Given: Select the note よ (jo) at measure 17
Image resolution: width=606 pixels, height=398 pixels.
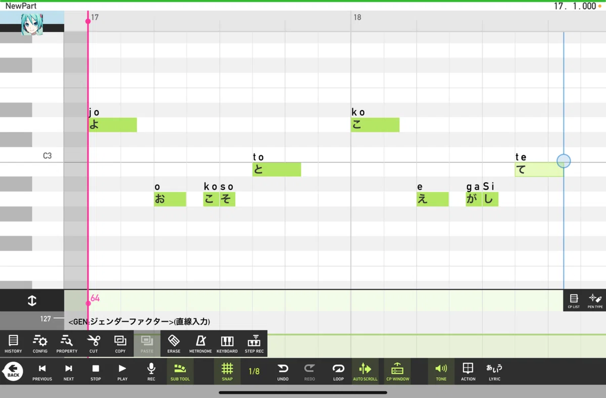Looking at the screenshot, I should pyautogui.click(x=113, y=125).
